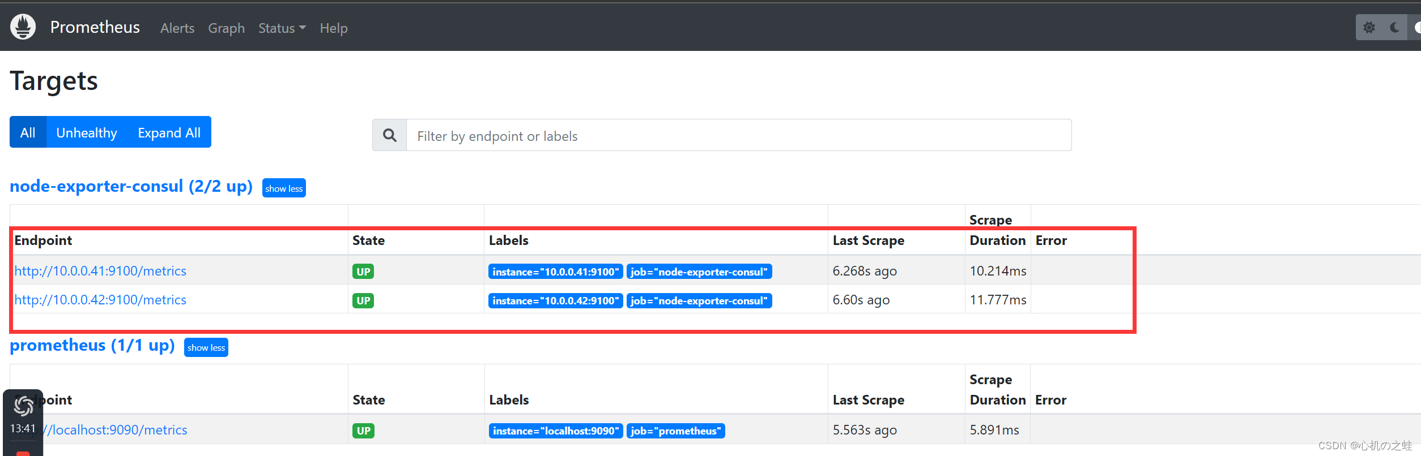Click the 5.891ms scrape duration
Screen dimensions: 1421x456
[994, 430]
